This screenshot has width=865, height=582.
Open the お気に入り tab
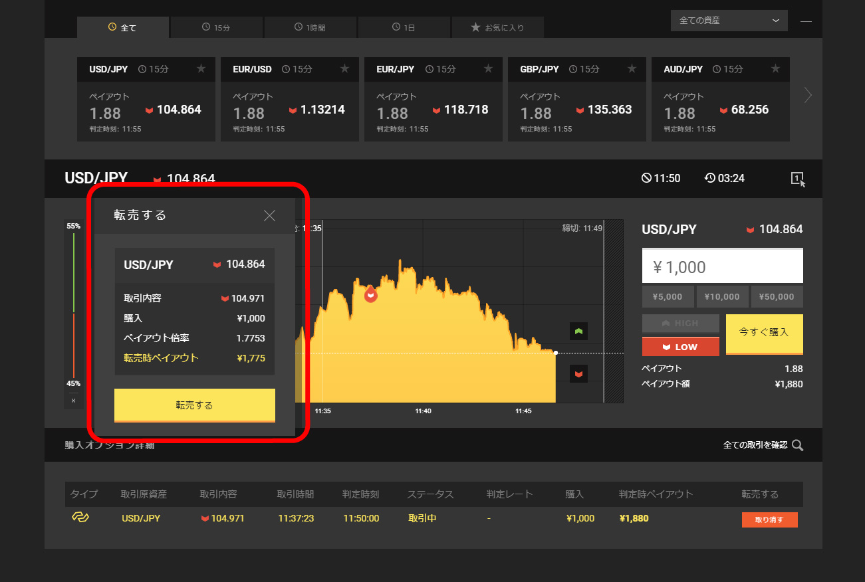[497, 27]
